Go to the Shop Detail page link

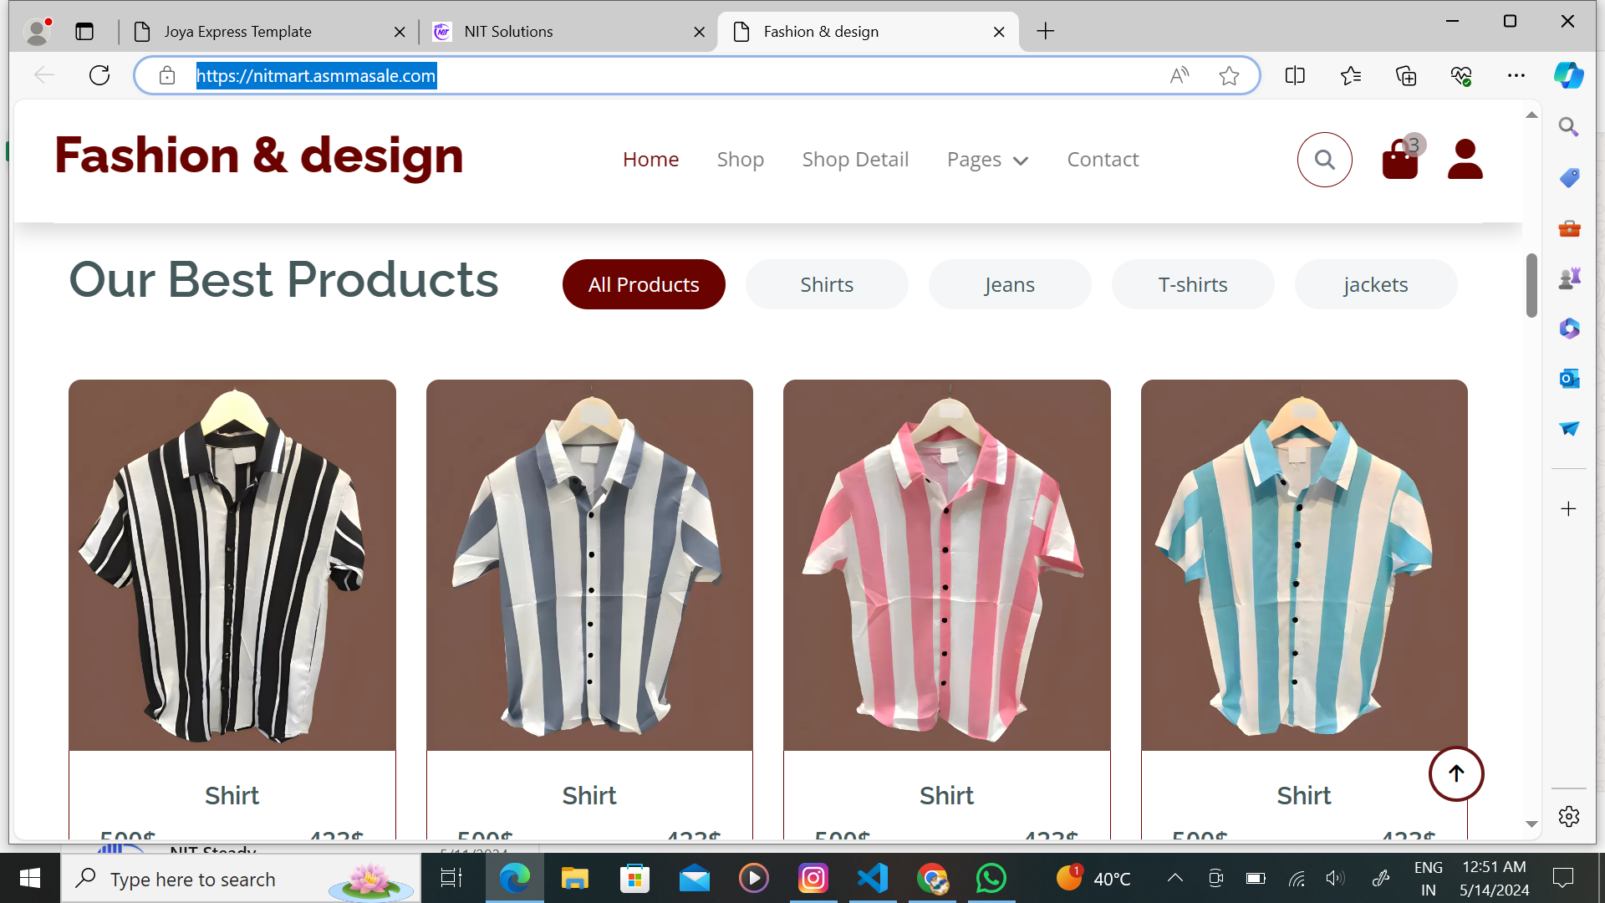pyautogui.click(x=854, y=160)
